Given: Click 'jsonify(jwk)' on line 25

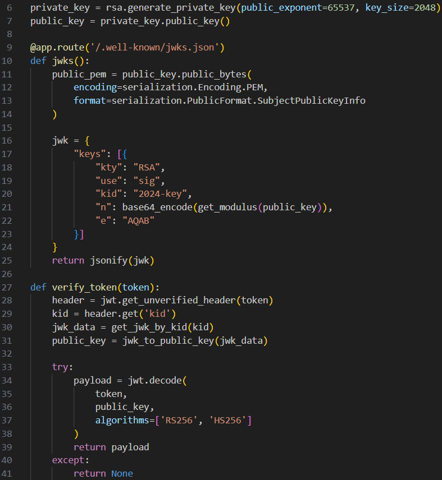Looking at the screenshot, I should coord(122,261).
